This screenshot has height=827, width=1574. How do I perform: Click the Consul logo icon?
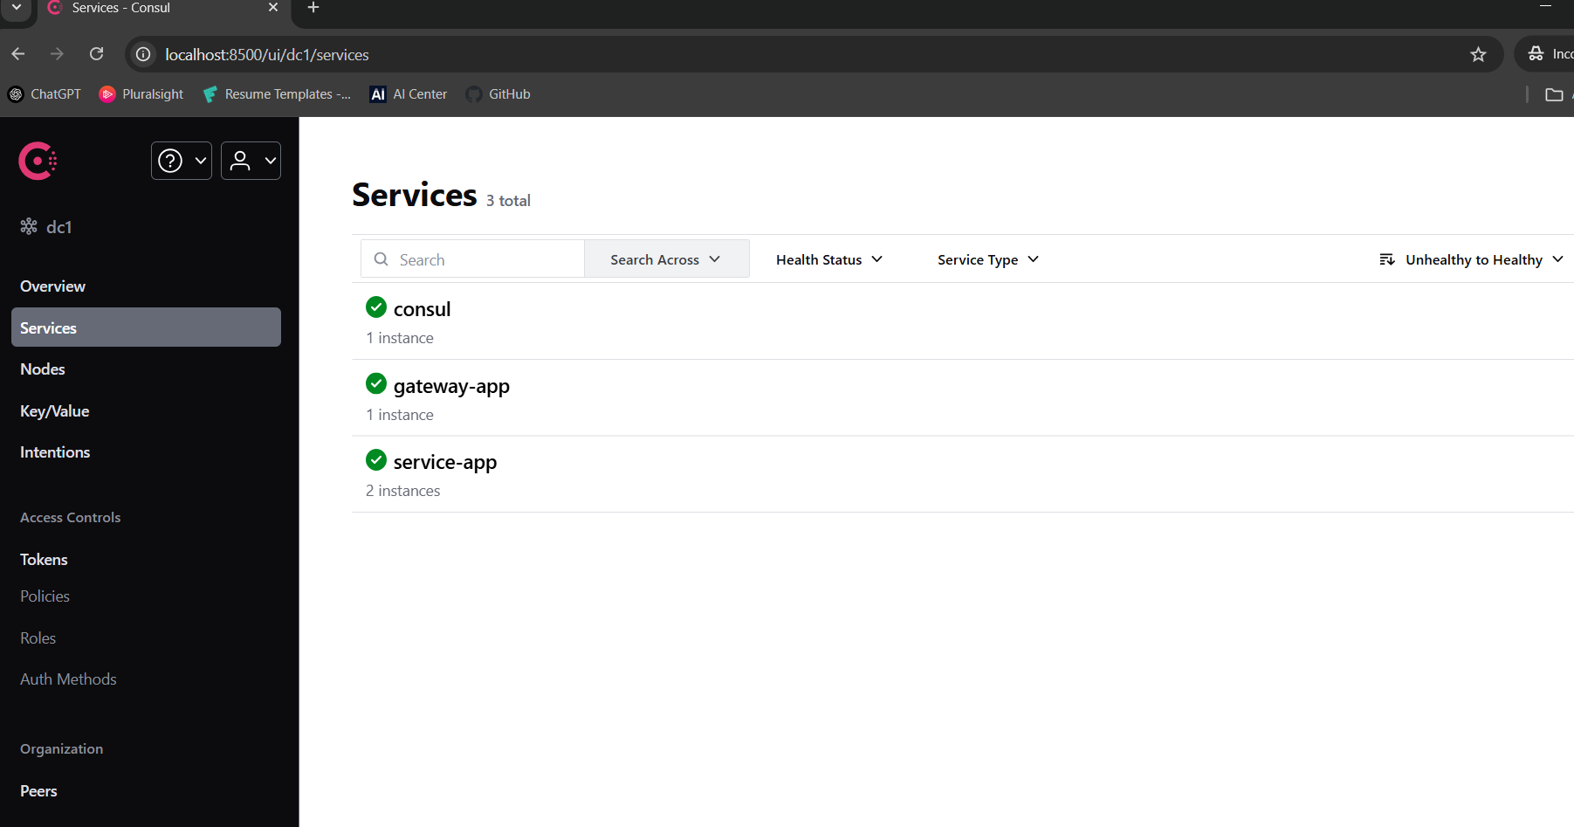click(x=37, y=161)
